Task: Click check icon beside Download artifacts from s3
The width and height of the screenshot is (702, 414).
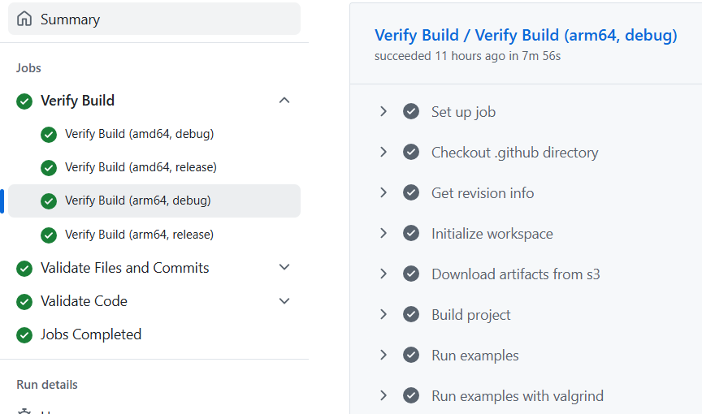Action: (411, 274)
